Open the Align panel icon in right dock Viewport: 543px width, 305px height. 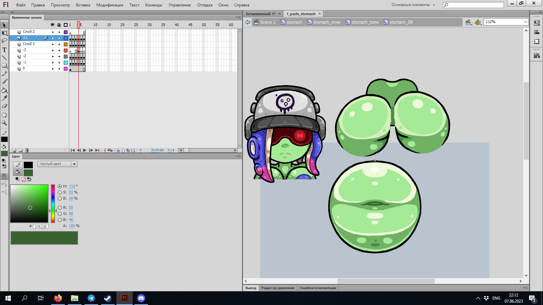click(537, 32)
